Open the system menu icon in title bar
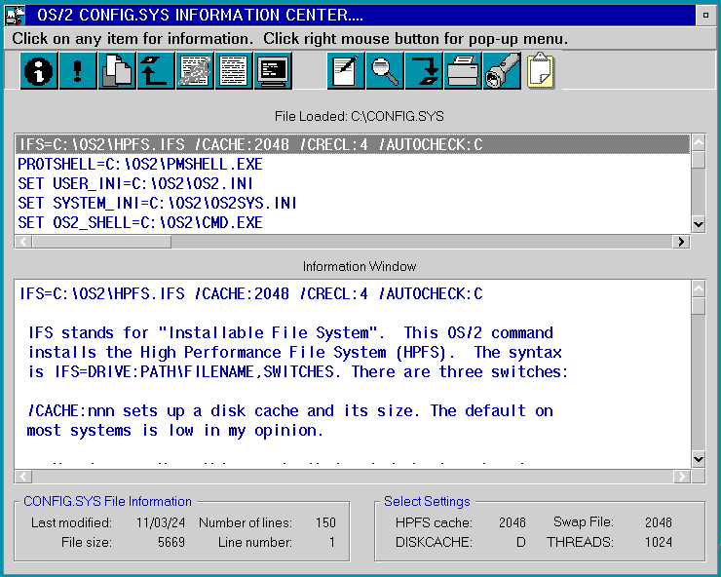721x577 pixels. click(15, 15)
